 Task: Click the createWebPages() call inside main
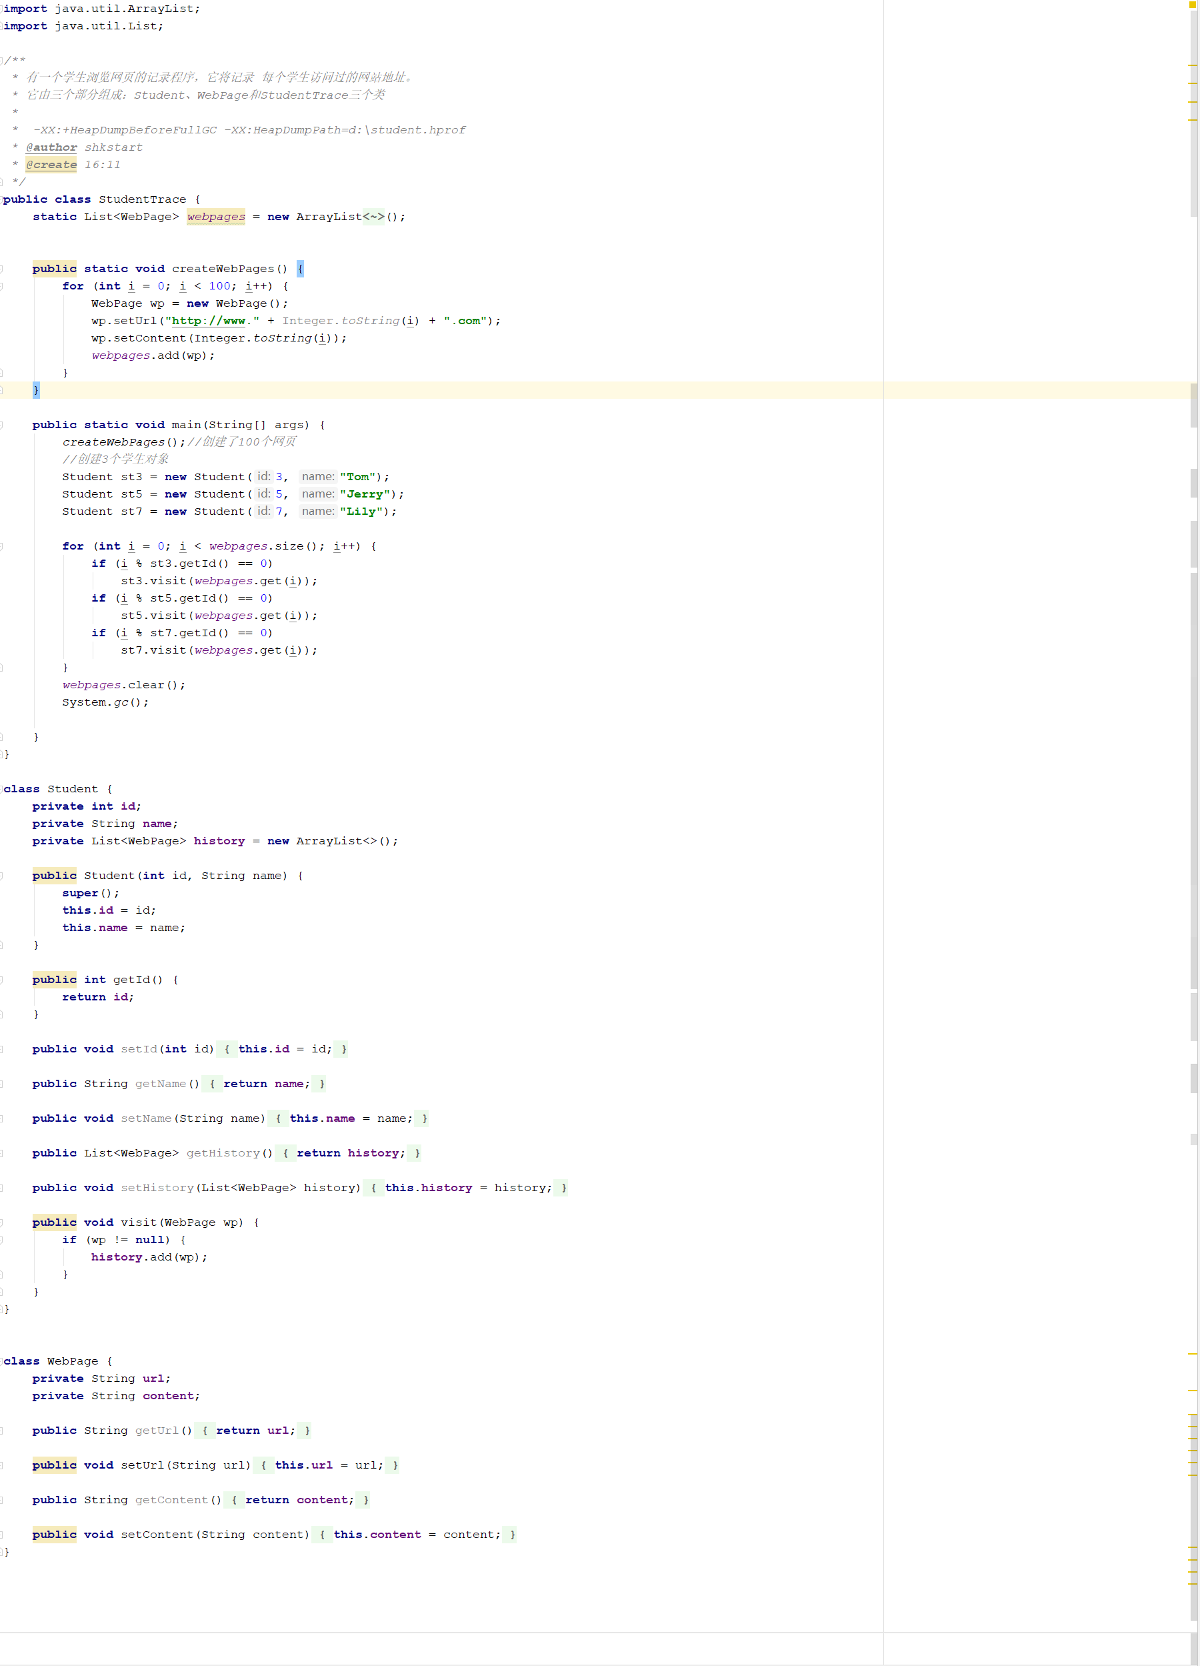tap(123, 442)
